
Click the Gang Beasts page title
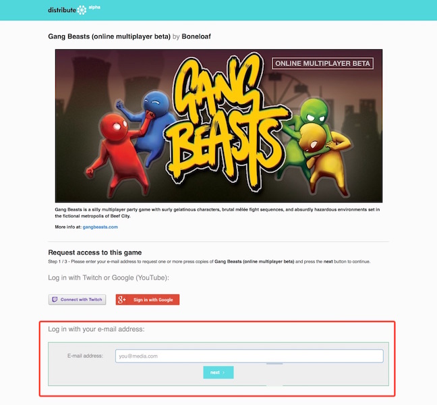tap(109, 36)
